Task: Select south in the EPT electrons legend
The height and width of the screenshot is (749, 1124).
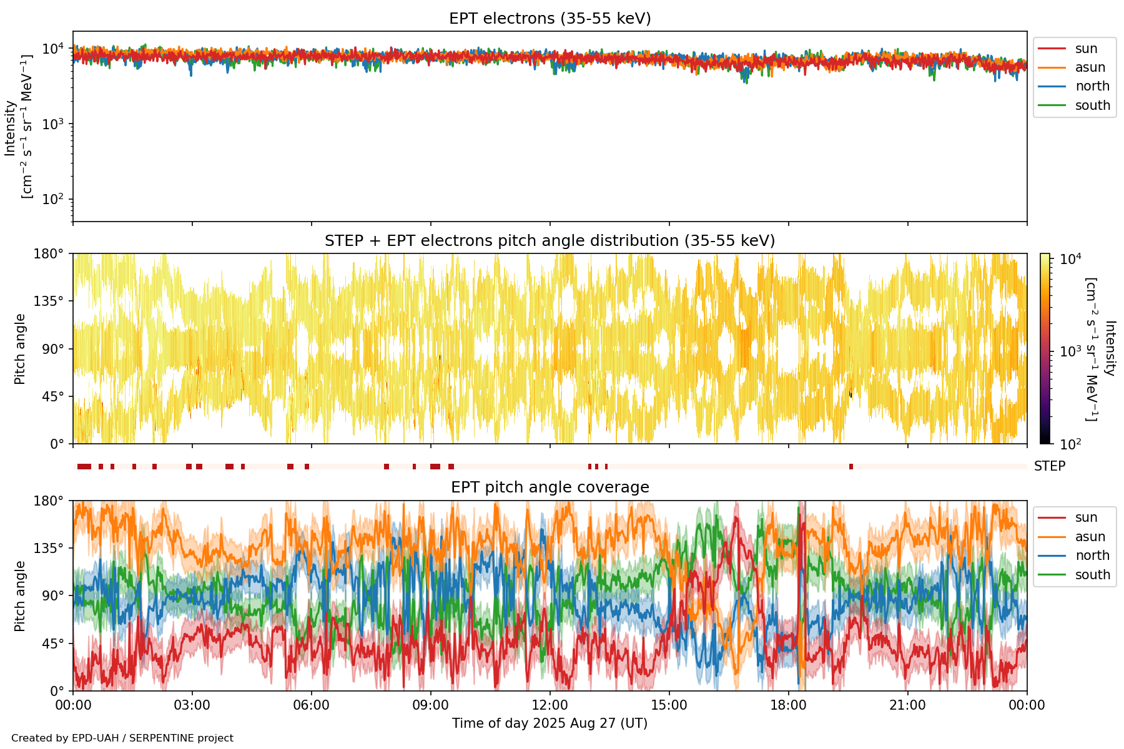Action: pos(1092,105)
